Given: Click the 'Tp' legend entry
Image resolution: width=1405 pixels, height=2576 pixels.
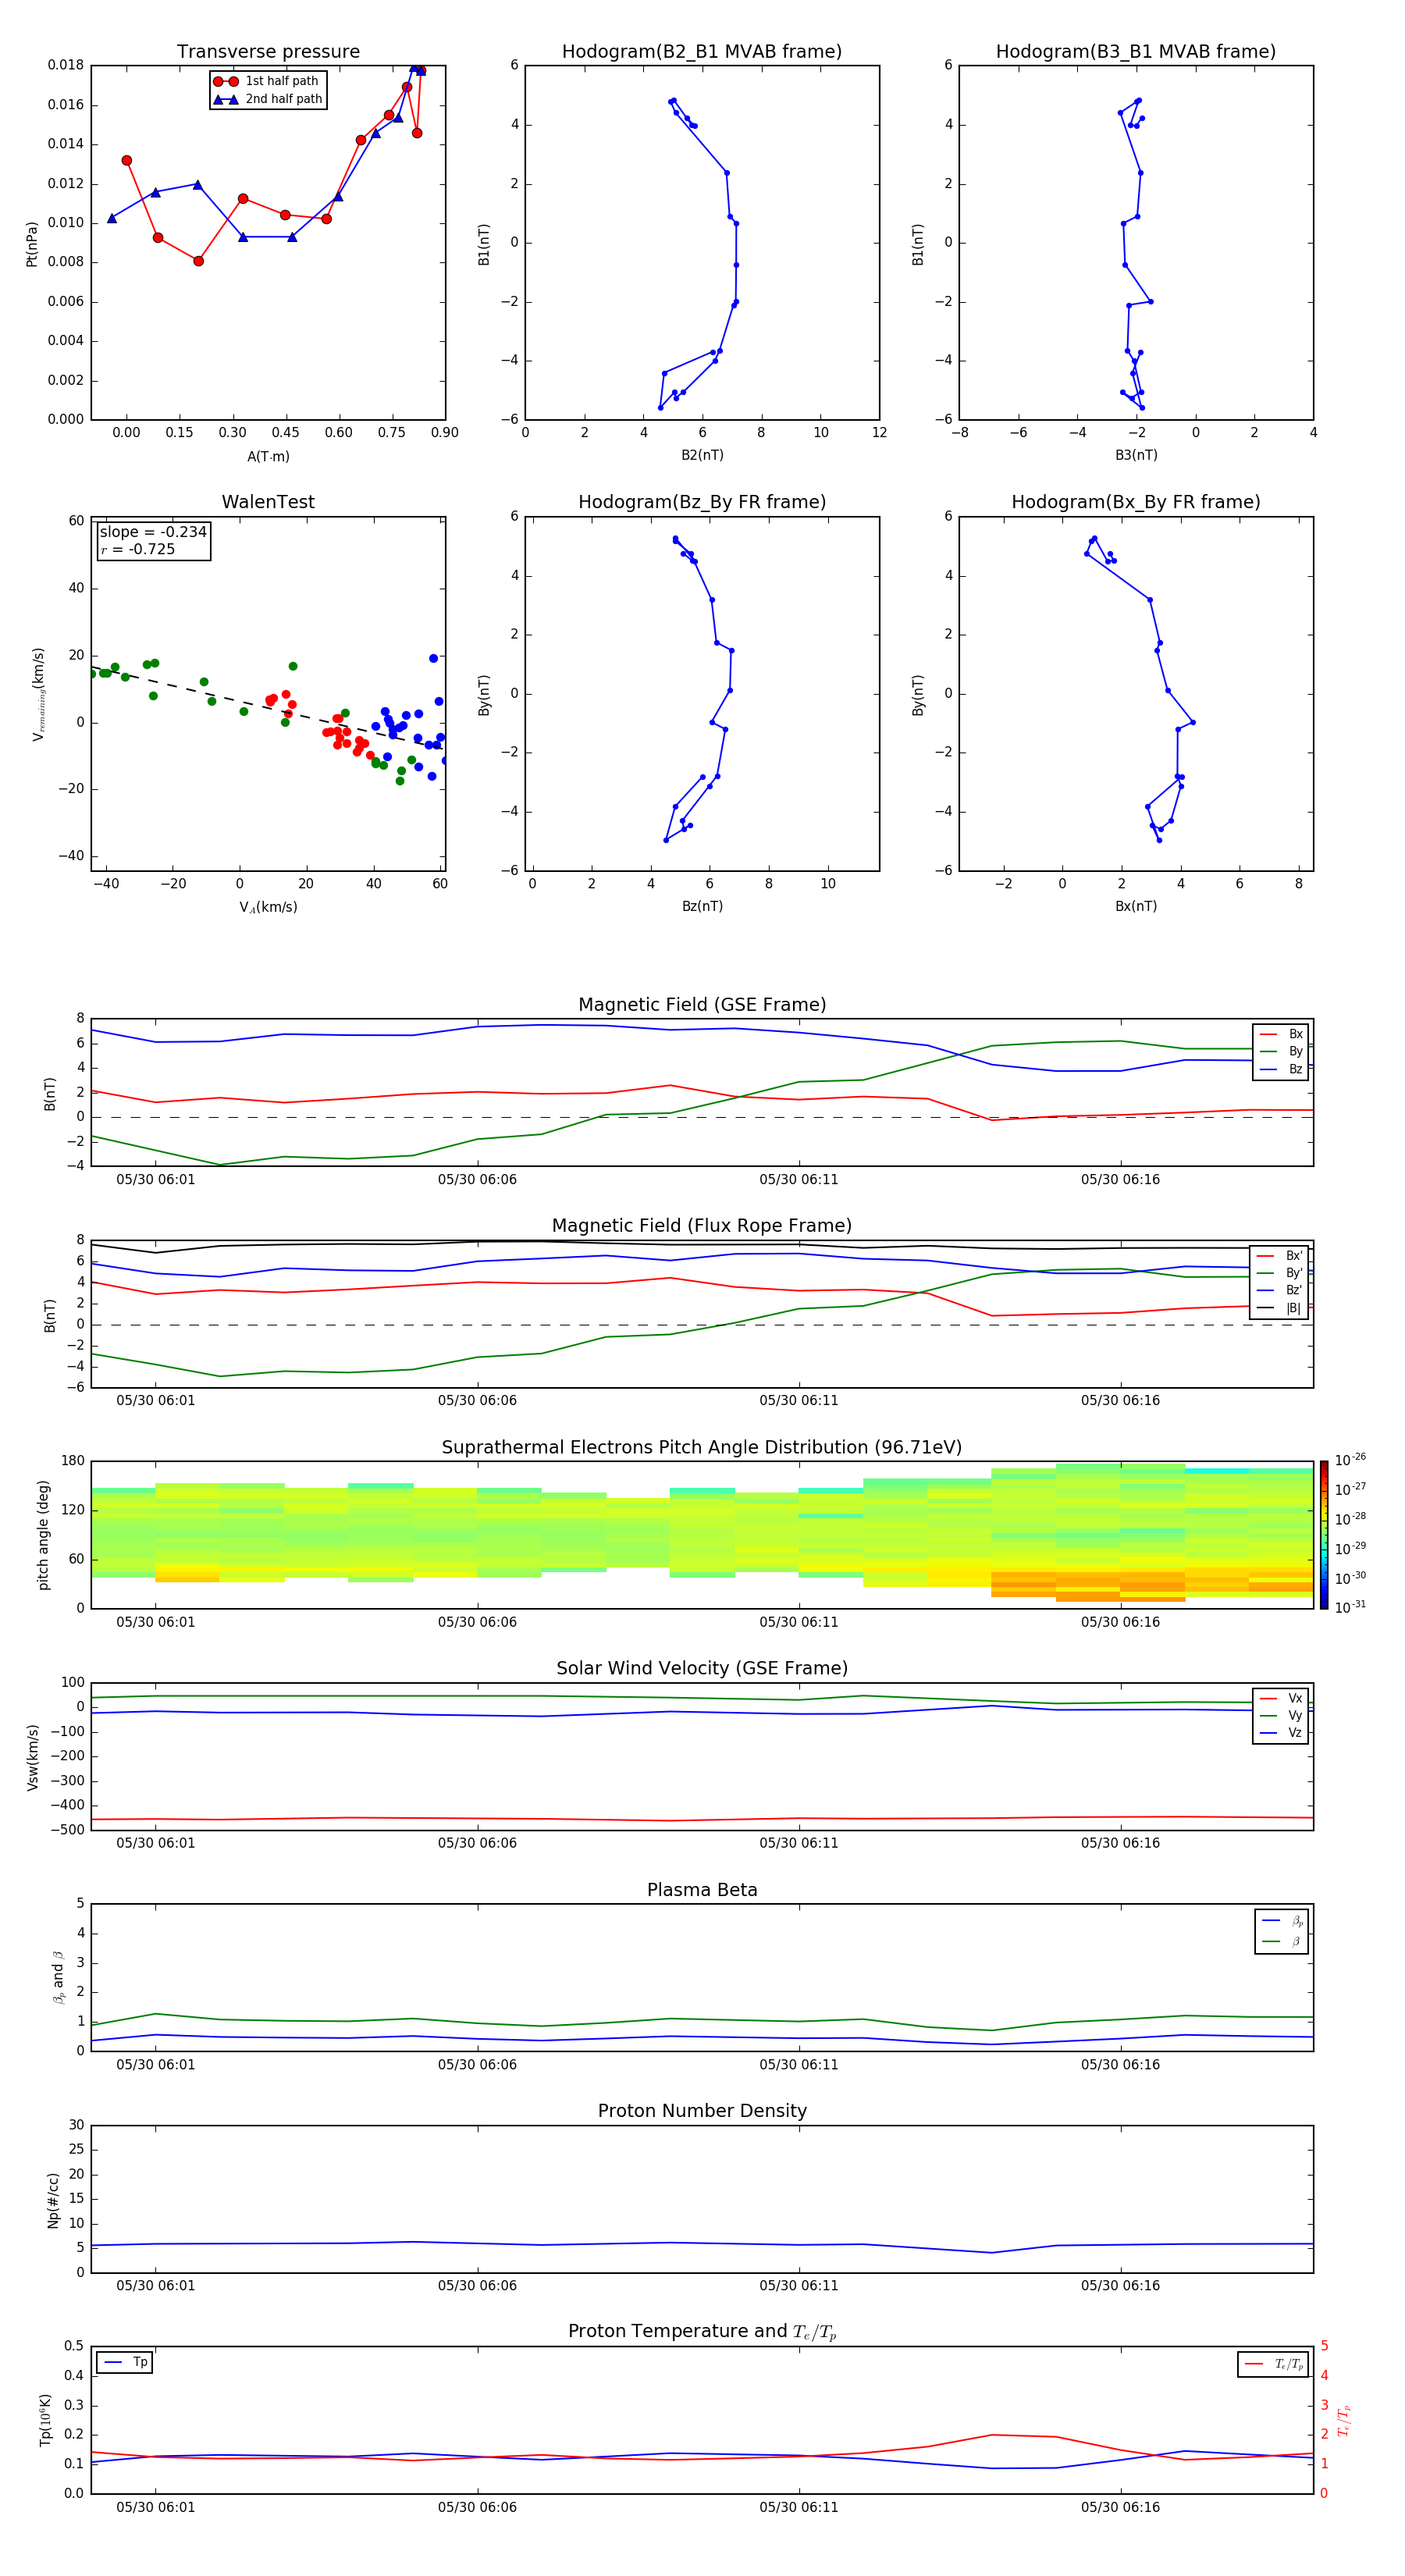Looking at the screenshot, I should 126,2362.
